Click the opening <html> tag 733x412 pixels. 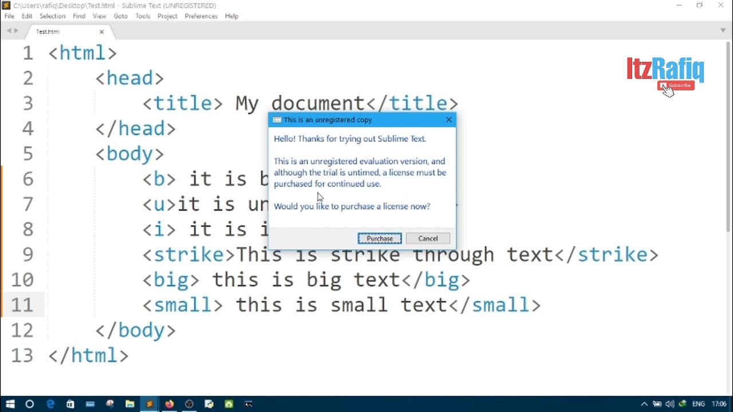click(x=83, y=53)
